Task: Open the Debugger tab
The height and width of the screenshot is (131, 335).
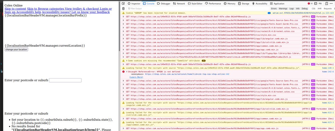Action: (163, 4)
